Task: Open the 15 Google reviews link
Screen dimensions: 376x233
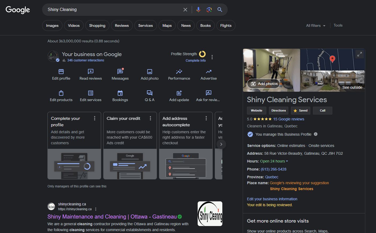Action: 289,119
